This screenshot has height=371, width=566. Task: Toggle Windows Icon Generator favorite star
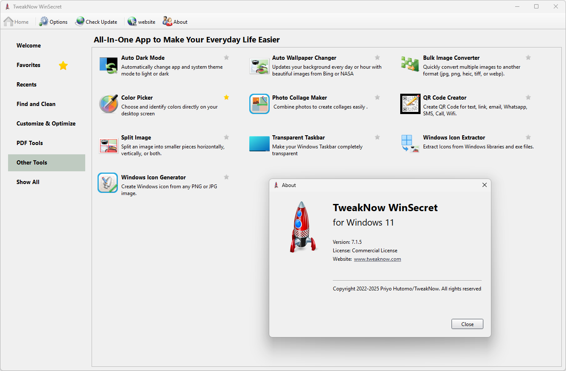pyautogui.click(x=226, y=177)
